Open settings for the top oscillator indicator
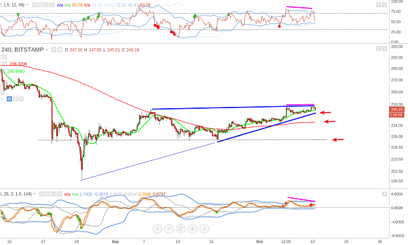This screenshot has width=408, height=245. pos(40,5)
